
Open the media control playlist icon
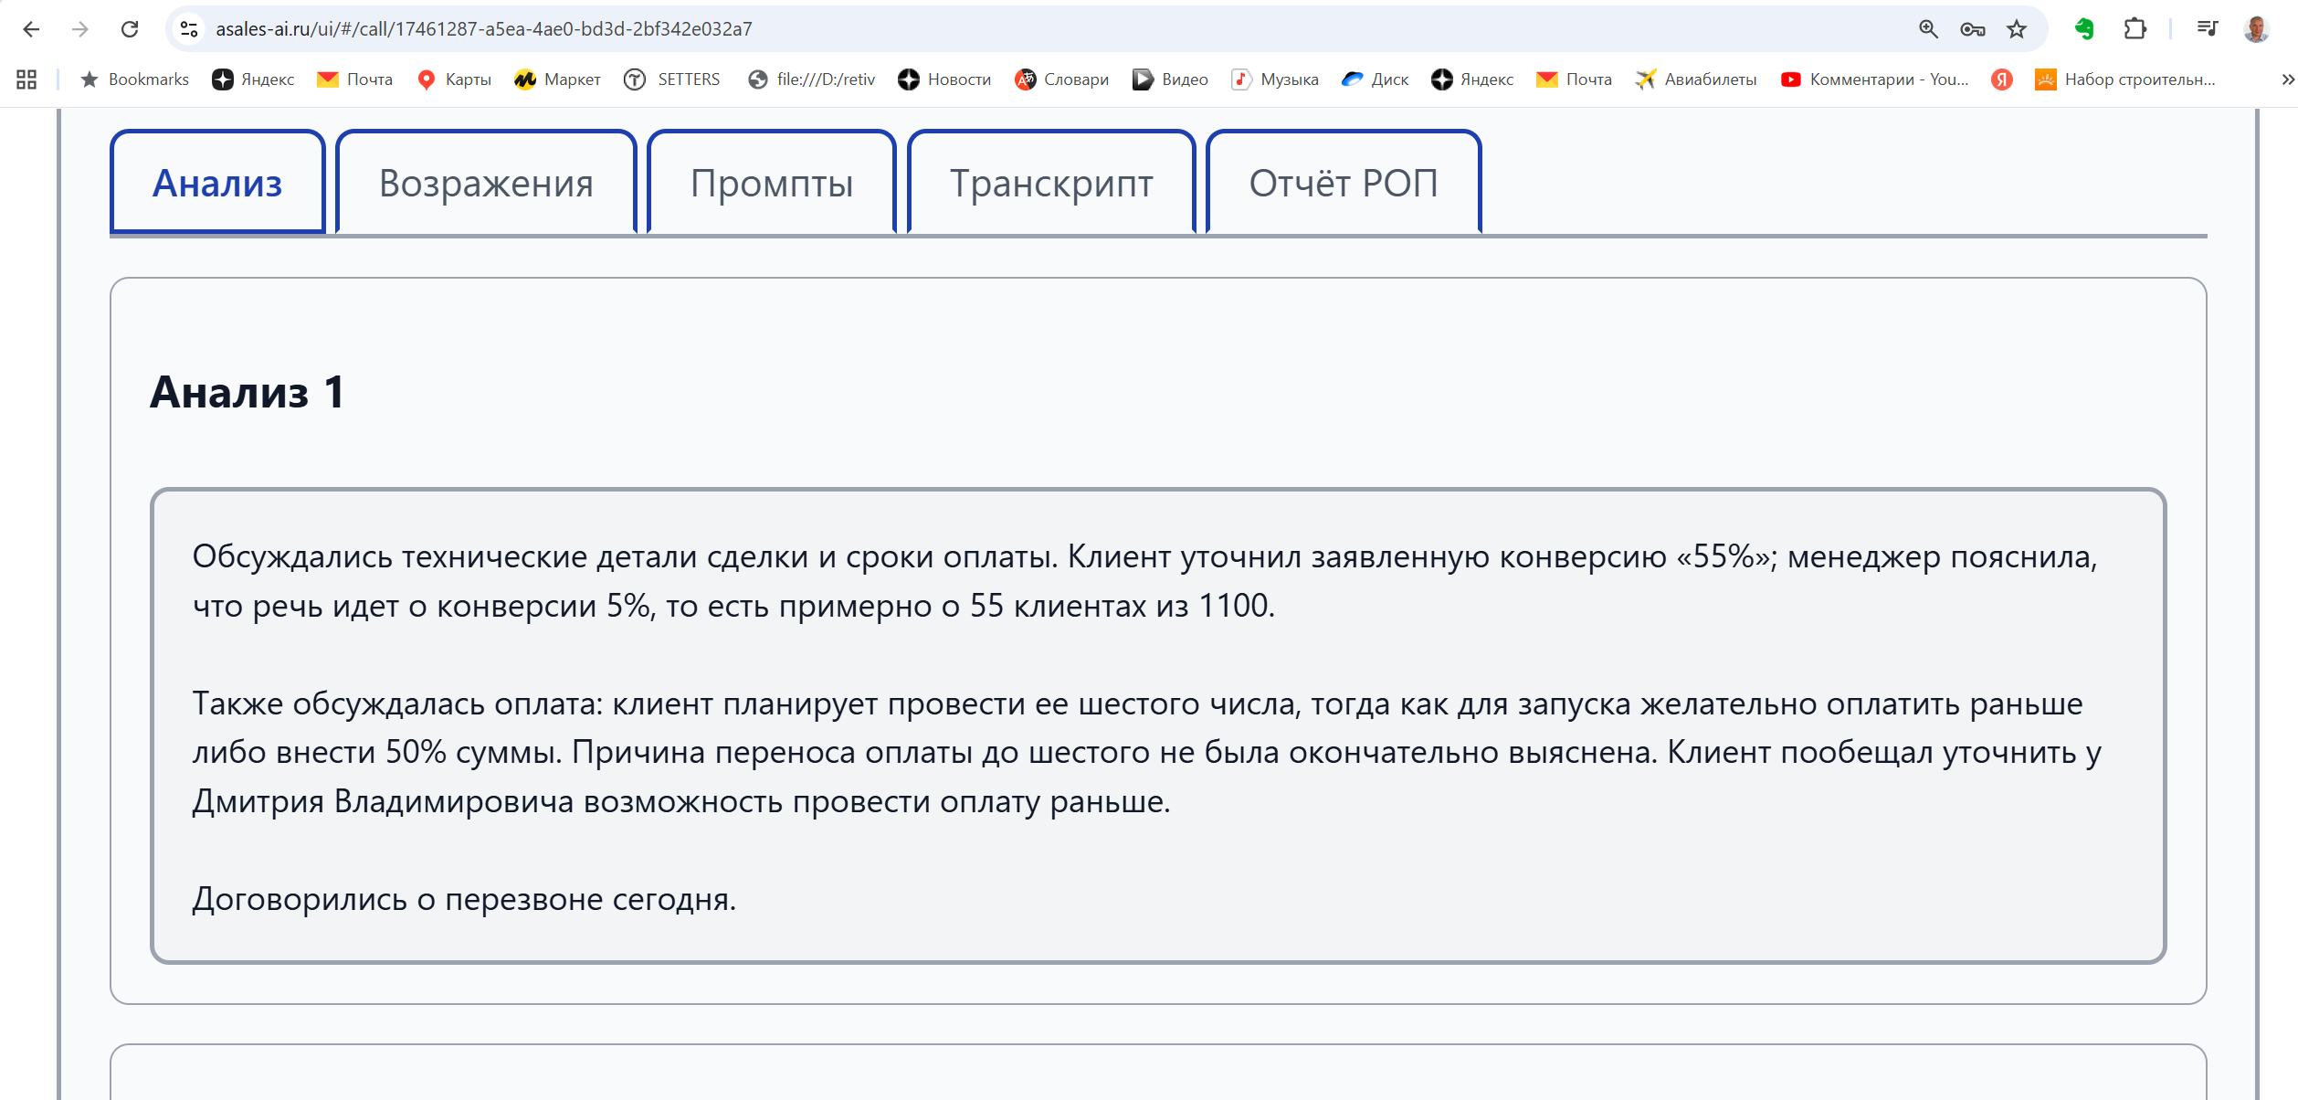pos(2208,29)
